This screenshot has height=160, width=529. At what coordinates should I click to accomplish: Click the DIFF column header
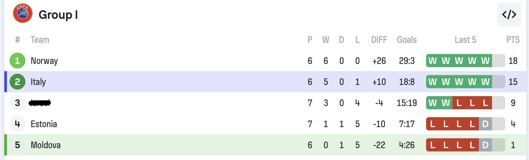click(379, 40)
